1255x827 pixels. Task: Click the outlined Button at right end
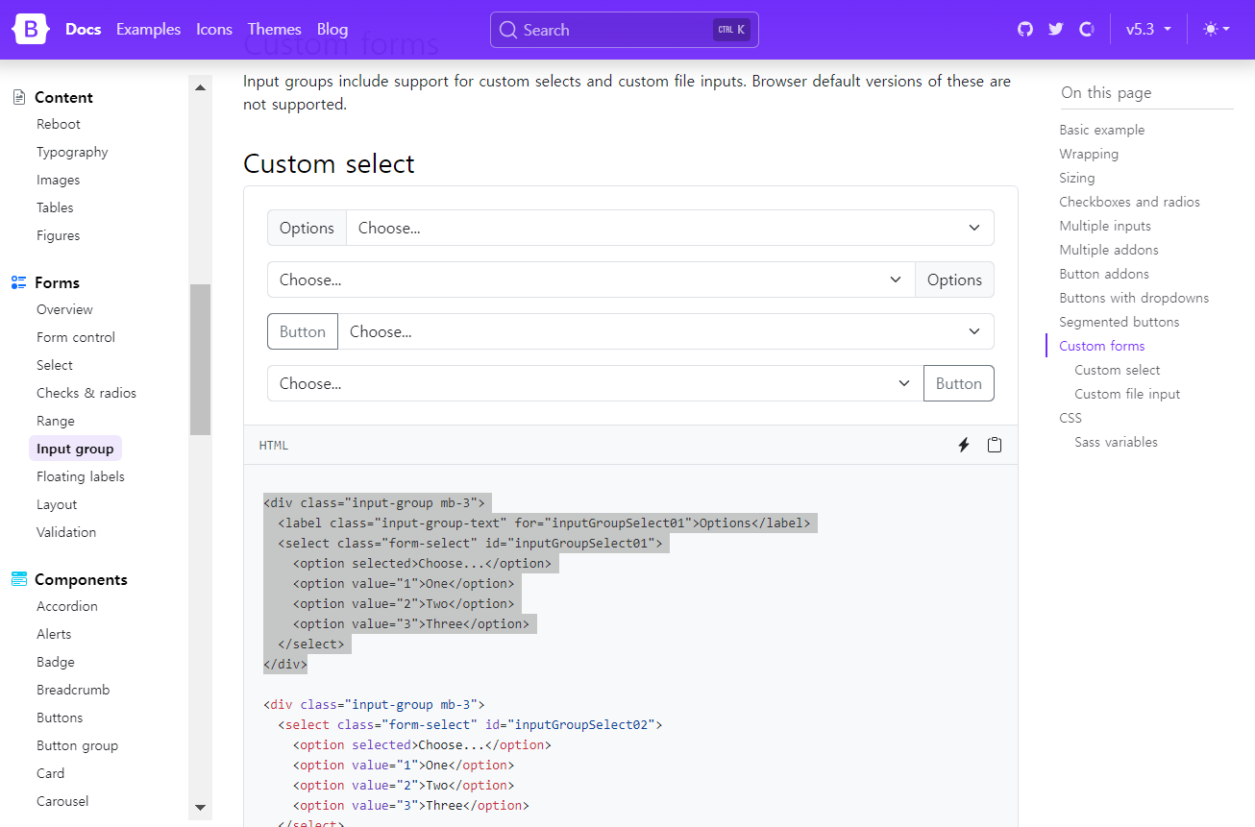tap(958, 383)
